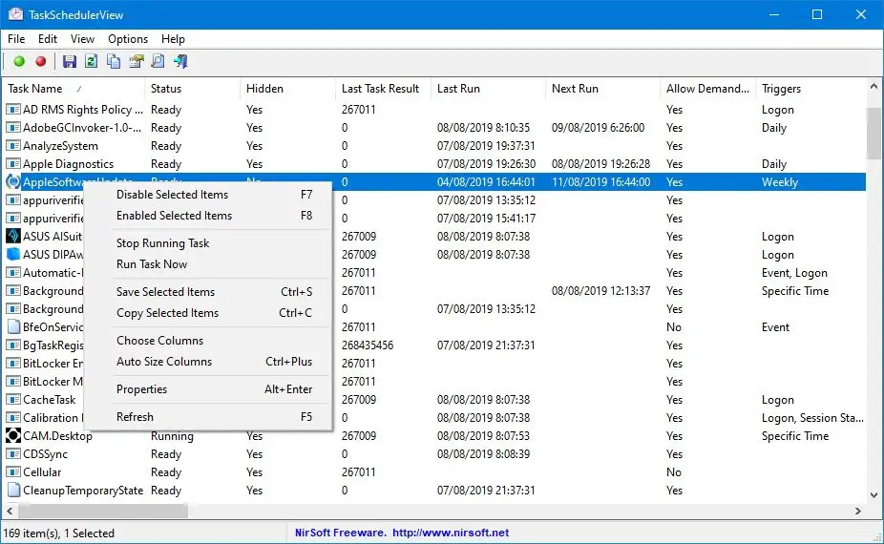Click the exit door toolbar icon

[180, 61]
